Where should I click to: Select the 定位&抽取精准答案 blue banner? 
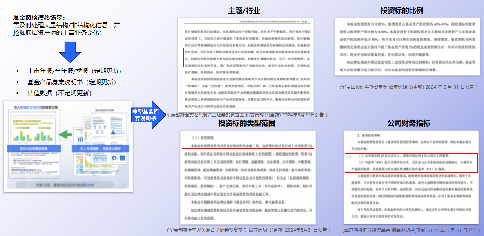pyautogui.click(x=33, y=148)
